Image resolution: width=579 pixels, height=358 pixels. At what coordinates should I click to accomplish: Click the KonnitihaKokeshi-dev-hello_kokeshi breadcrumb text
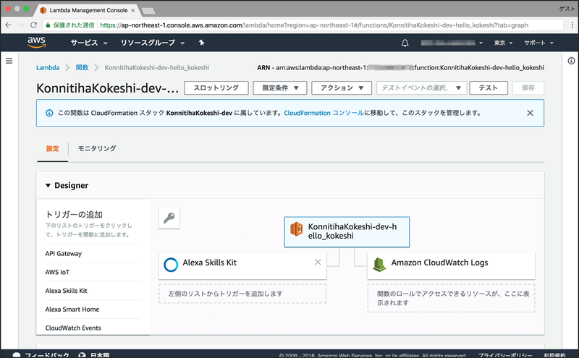point(156,67)
